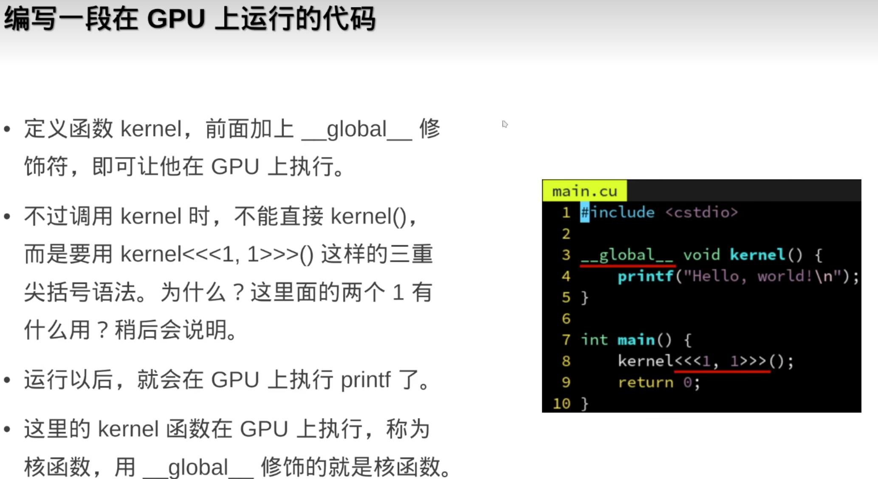Click kernel function name on line 3

pos(757,255)
